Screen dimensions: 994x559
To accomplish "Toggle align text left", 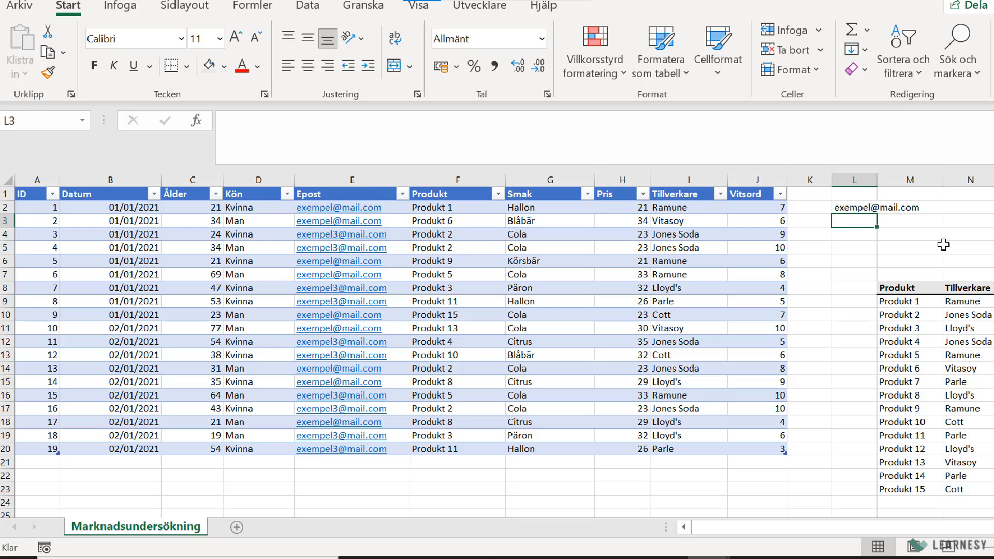I will point(288,66).
